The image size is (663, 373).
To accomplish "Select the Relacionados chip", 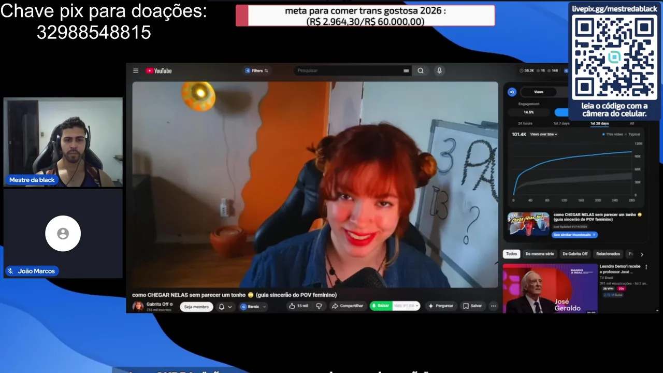I will (x=608, y=254).
